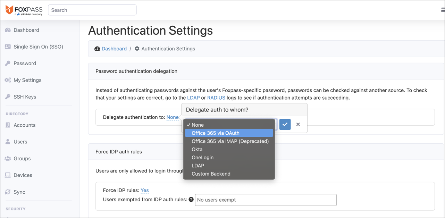Viewport: 445px width, 218px height.
Task: Select Okta as delegate auth
Action: tap(229, 149)
